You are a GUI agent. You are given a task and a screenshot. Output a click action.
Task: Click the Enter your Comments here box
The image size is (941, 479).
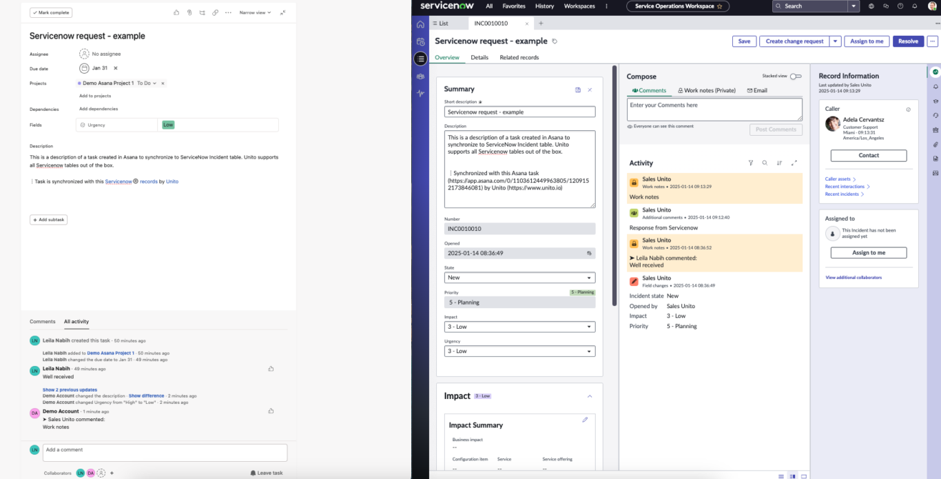(x=714, y=109)
